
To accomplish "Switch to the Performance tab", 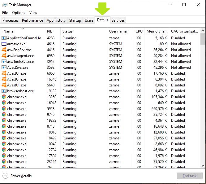I will click(32, 20).
